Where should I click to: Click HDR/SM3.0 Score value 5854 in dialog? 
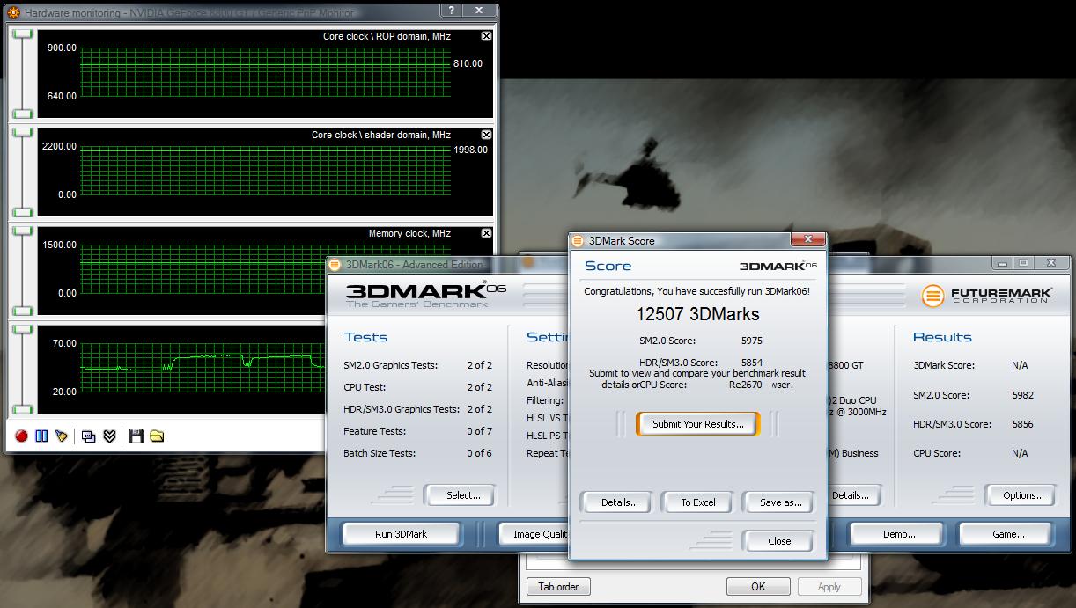(752, 363)
